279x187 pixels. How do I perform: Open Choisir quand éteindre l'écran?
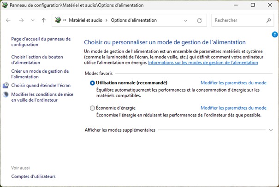[41, 85]
